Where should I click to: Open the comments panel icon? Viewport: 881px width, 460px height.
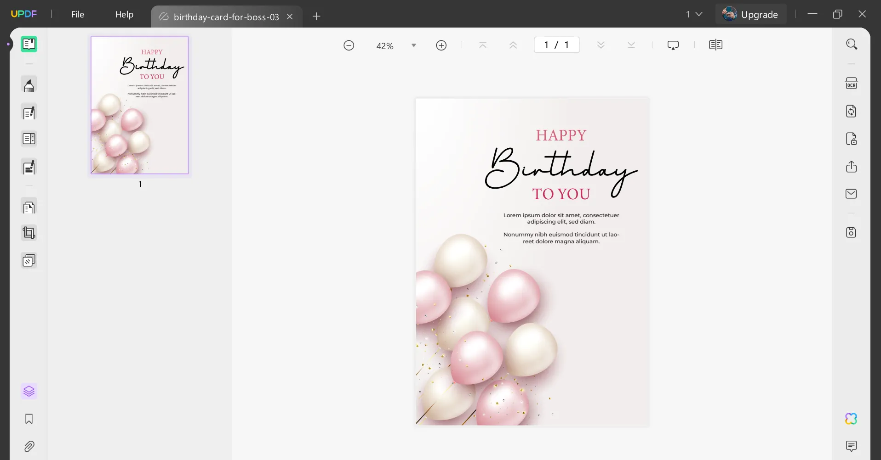coord(852,446)
